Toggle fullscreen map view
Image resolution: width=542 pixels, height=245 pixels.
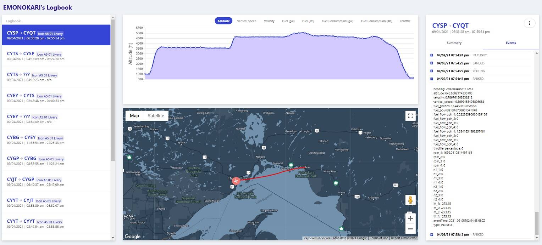(x=410, y=116)
